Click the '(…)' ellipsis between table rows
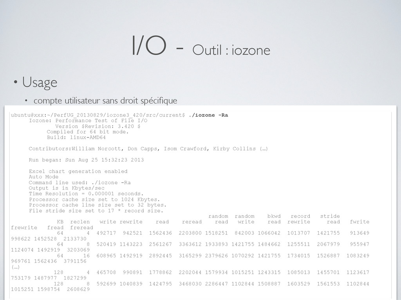This screenshot has height=300, width=401. coord(16,267)
